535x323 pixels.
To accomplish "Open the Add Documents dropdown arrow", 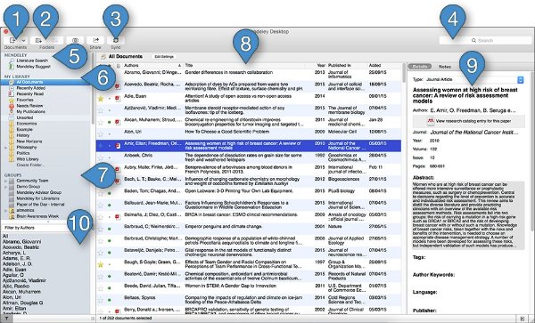I will [x=23, y=40].
